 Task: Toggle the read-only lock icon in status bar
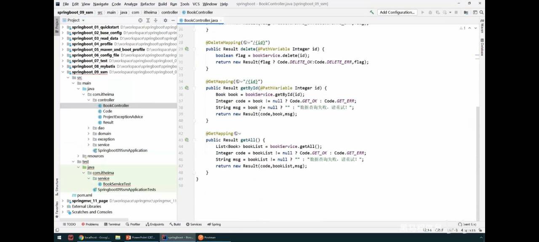point(480,230)
